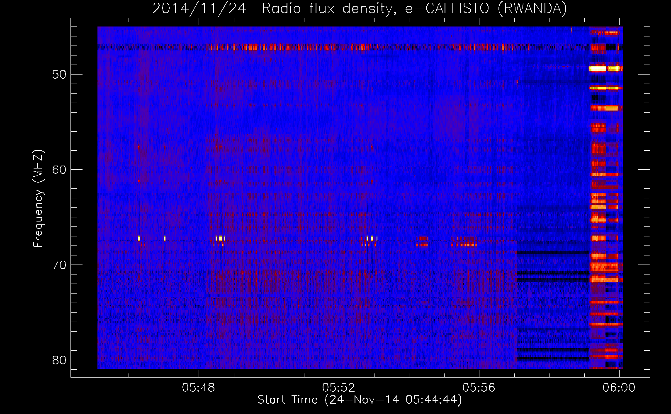Click the 06:00 time tick label
Viewport: 671px width, 414px height.
(619, 388)
